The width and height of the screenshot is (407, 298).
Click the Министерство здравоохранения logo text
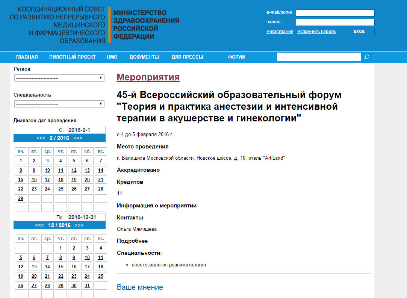pos(146,25)
